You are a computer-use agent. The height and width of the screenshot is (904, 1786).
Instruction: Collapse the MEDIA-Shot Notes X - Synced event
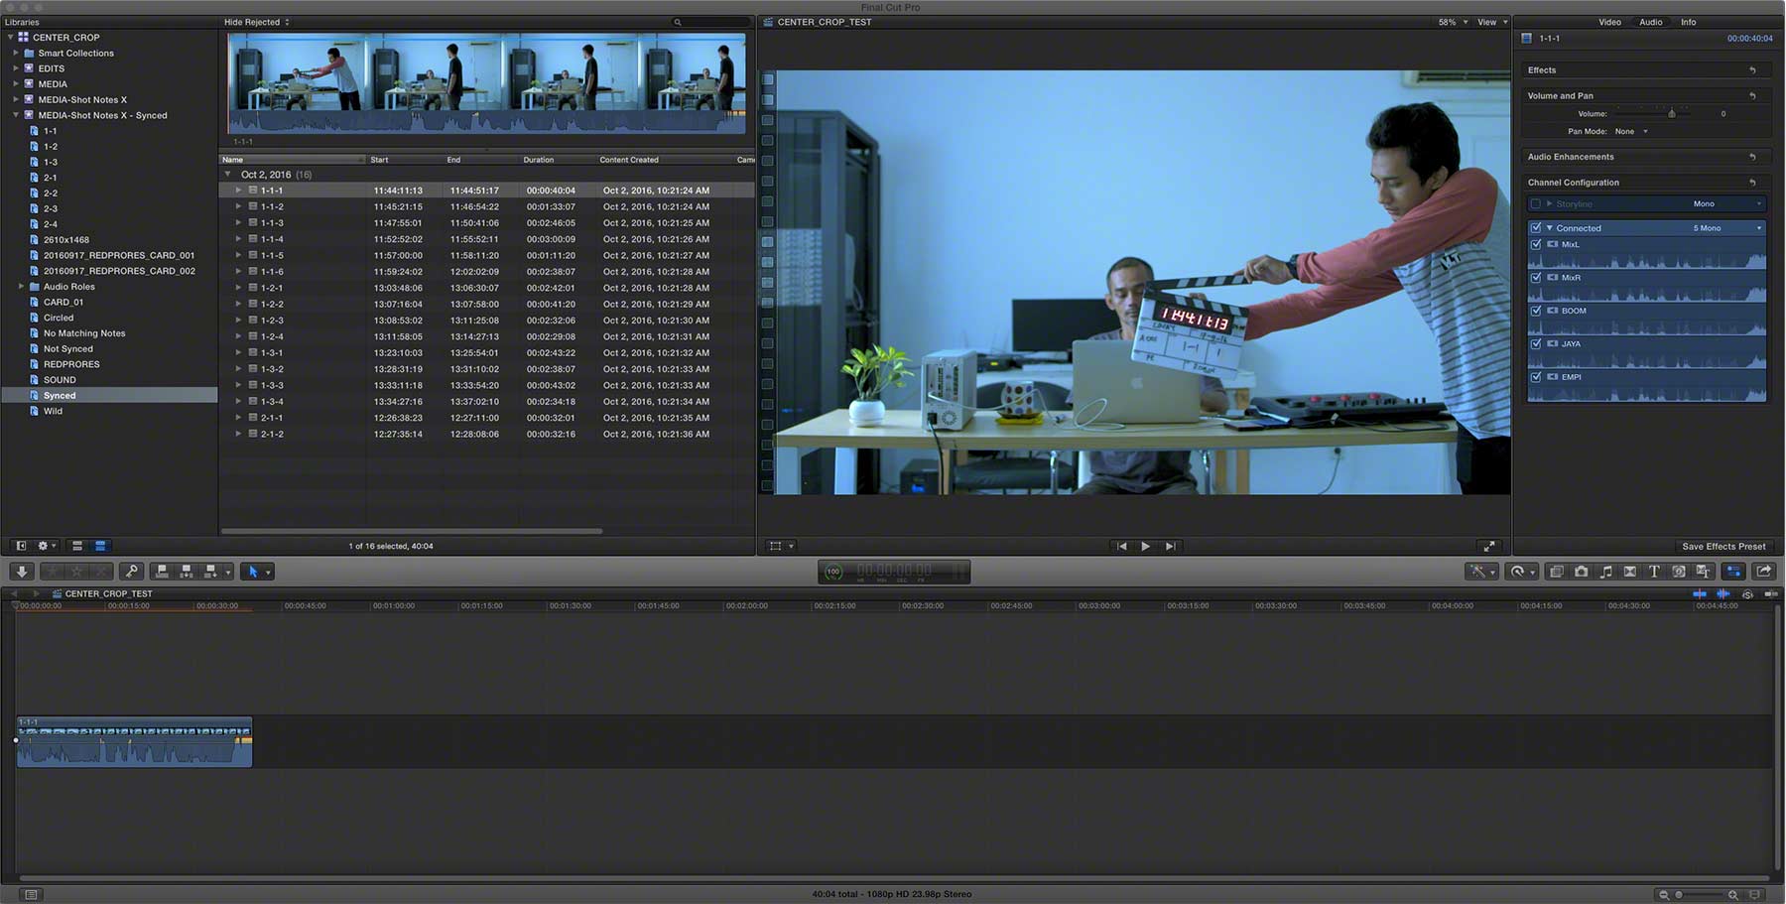(16, 115)
